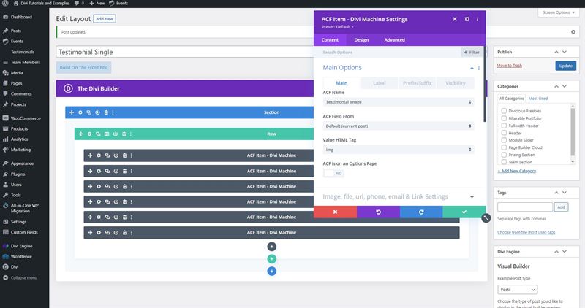Select the Visibility sub-tab
Image resolution: width=585 pixels, height=308 pixels.
click(455, 83)
